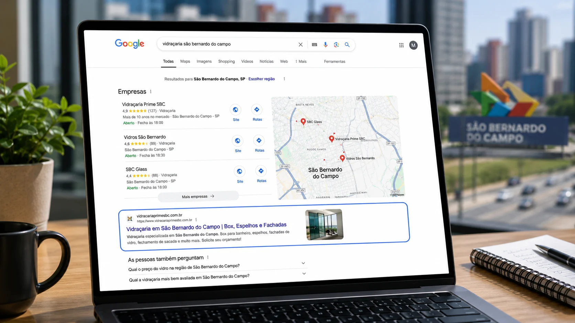Screen dimensions: 575x323
Task: Click the Vidros São Bernardo map pin
Action: click(x=342, y=158)
